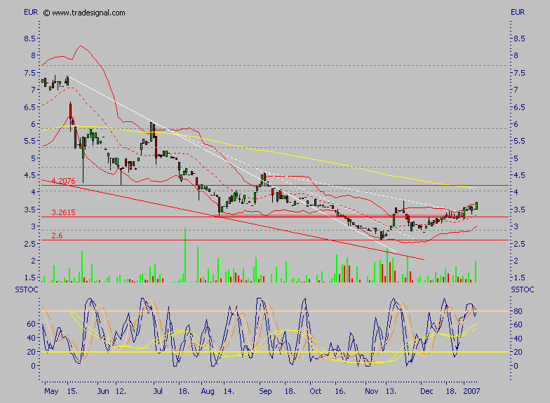The height and width of the screenshot is (403, 550).
Task: Click the red 4.2076 resistance level label
Action: click(63, 181)
